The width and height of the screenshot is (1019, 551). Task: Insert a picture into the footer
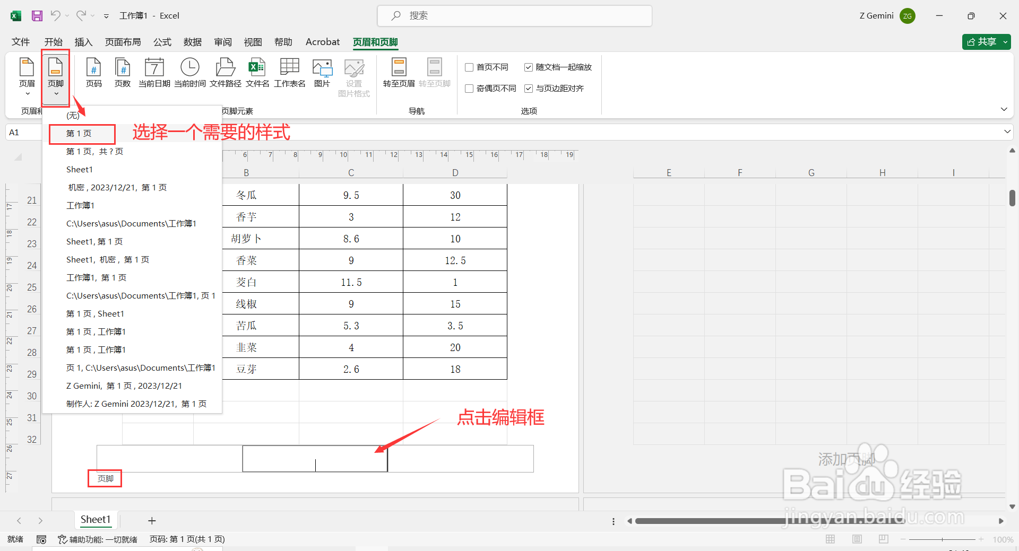tap(322, 73)
